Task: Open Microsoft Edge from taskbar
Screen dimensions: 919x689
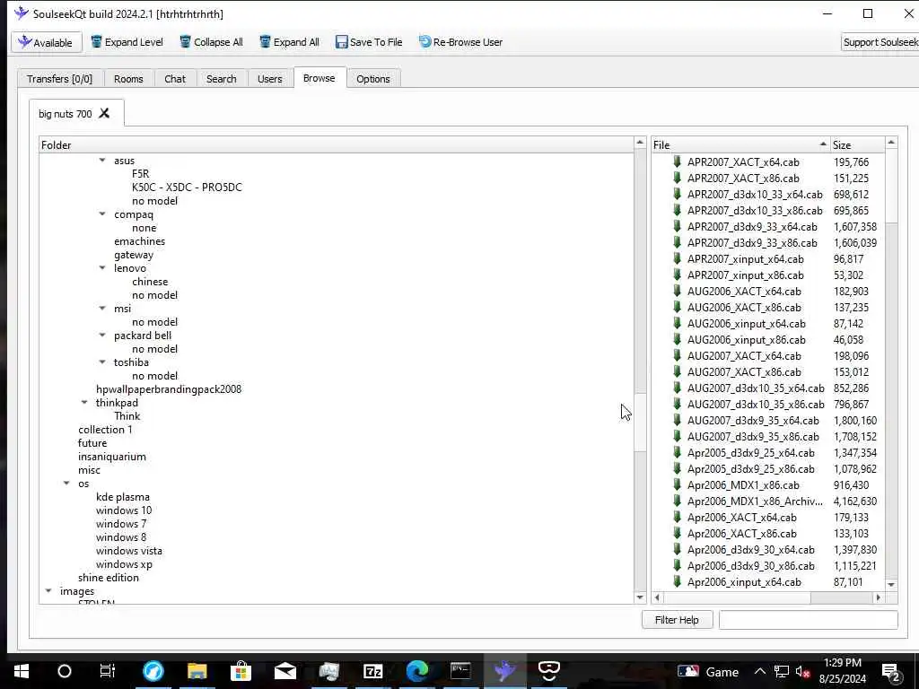Action: pyautogui.click(x=417, y=671)
